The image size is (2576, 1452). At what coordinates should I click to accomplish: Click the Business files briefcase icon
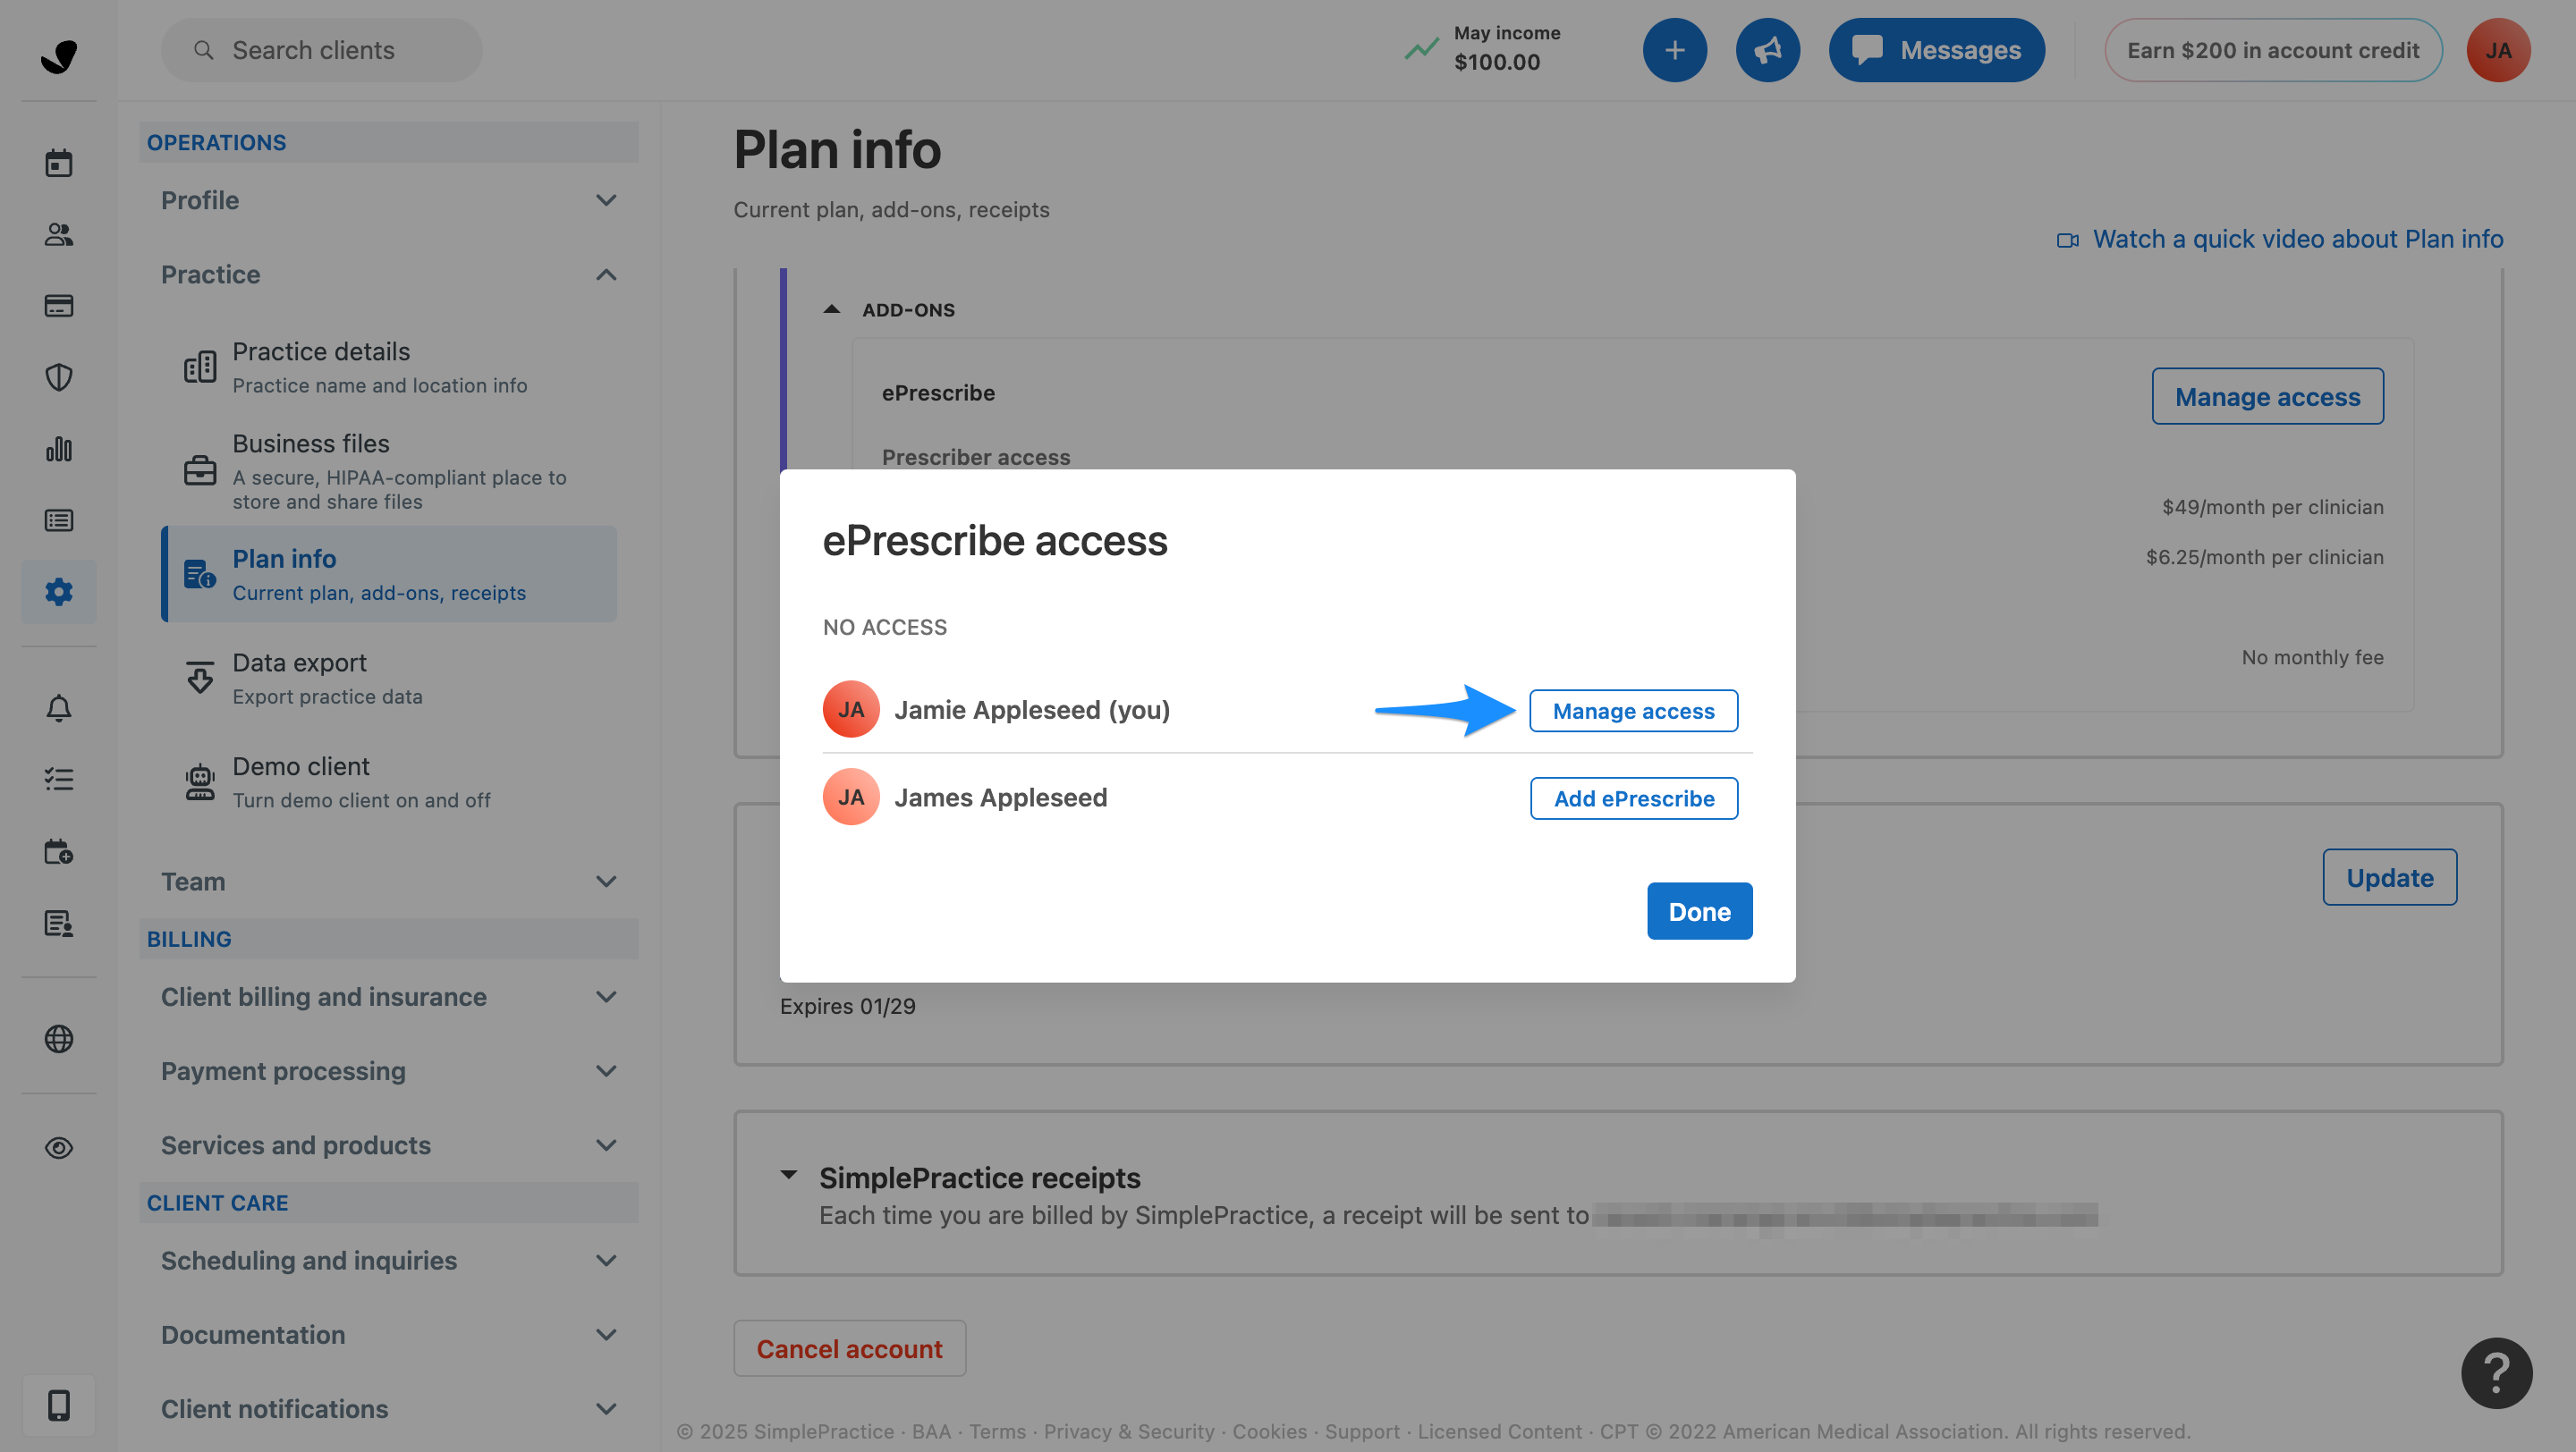200,469
